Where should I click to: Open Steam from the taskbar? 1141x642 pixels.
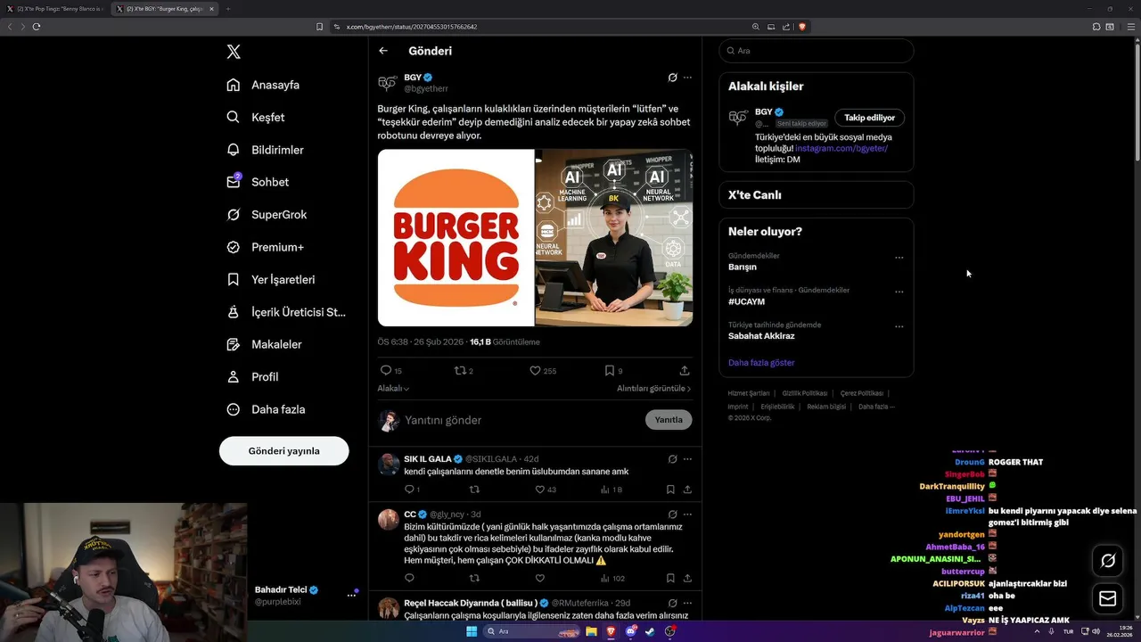click(x=650, y=631)
